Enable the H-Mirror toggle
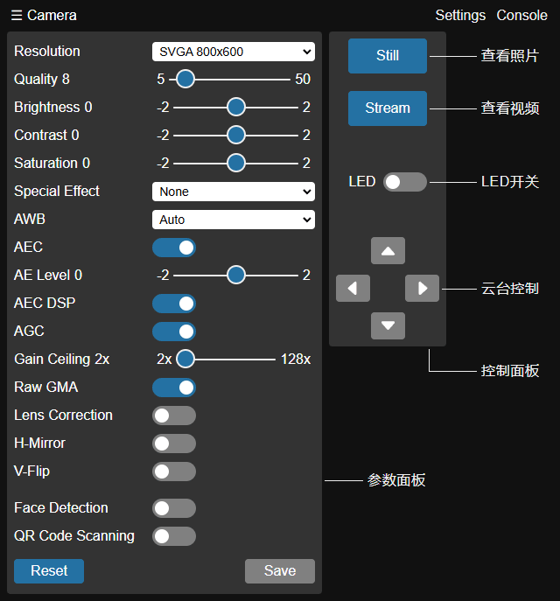Image resolution: width=560 pixels, height=601 pixels. (x=174, y=444)
